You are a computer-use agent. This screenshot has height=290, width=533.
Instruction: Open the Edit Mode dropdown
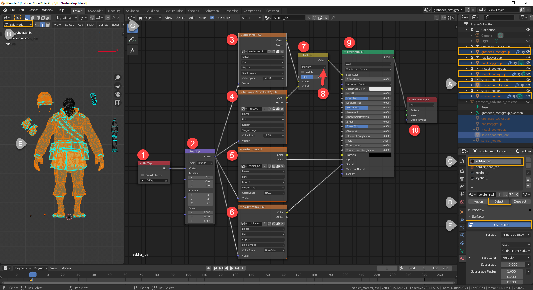pos(18,25)
